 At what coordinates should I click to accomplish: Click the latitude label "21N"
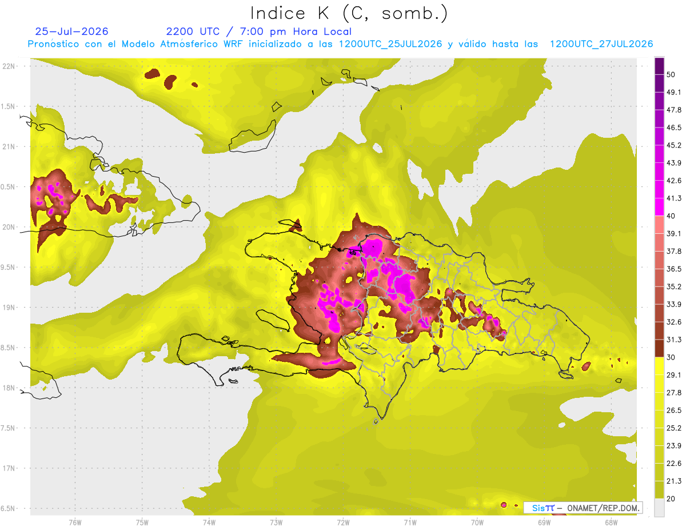[x=9, y=146]
